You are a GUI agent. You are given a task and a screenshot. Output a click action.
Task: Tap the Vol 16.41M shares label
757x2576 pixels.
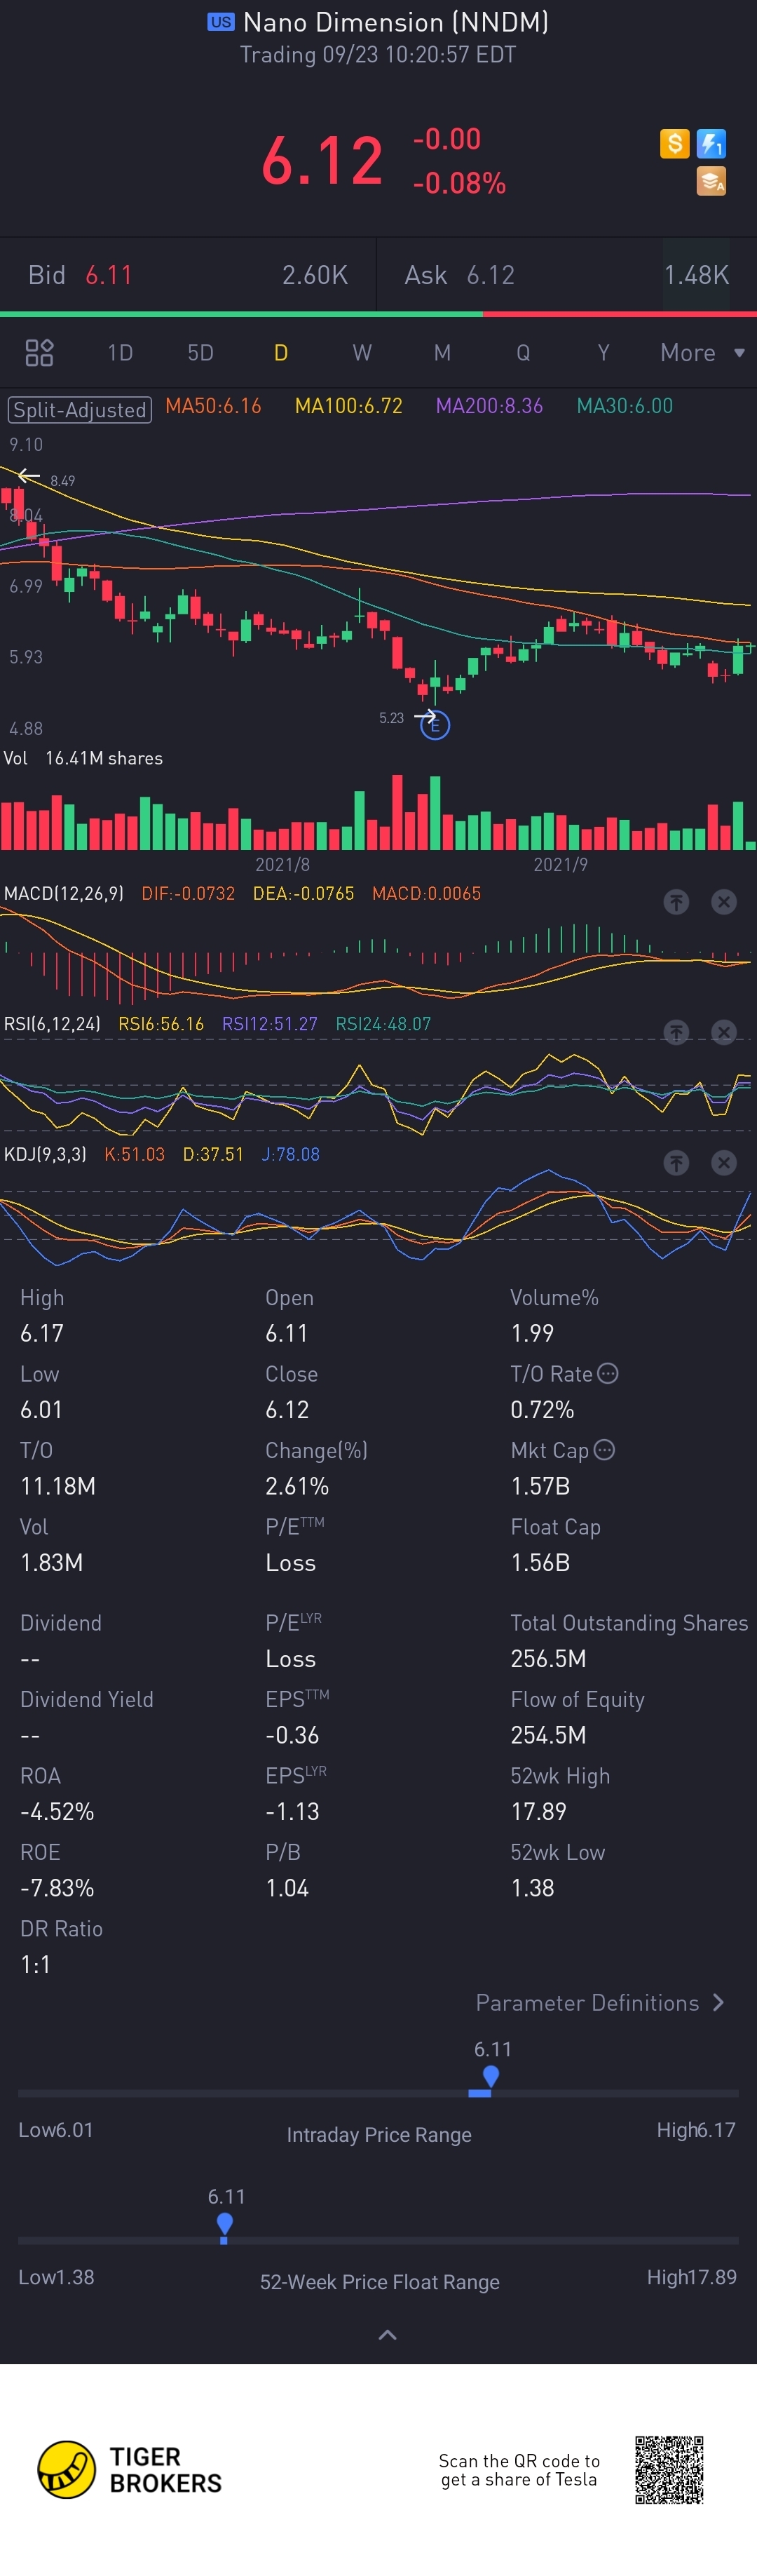click(83, 758)
